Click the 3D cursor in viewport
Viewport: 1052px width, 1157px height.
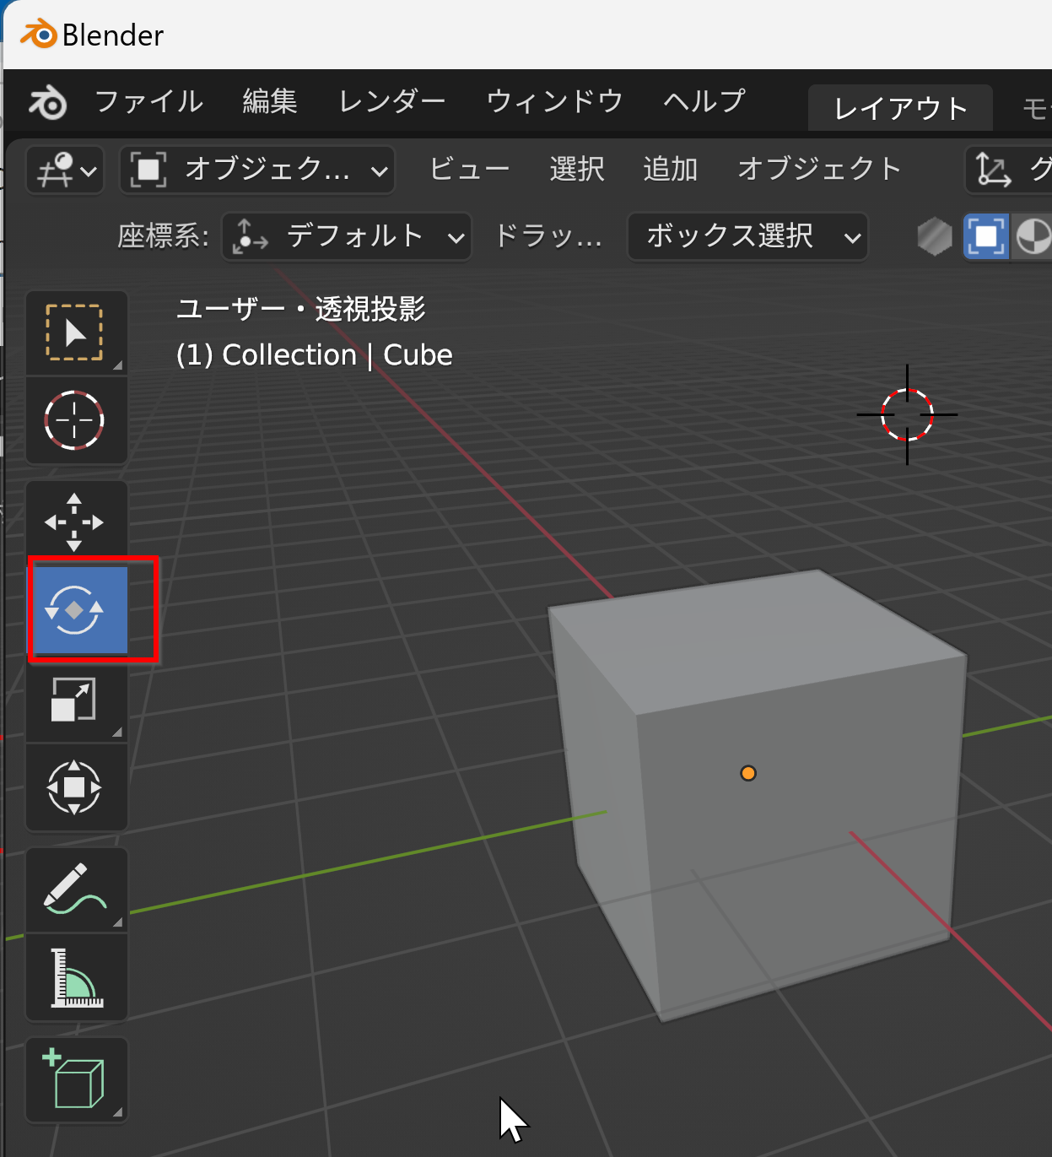[907, 415]
